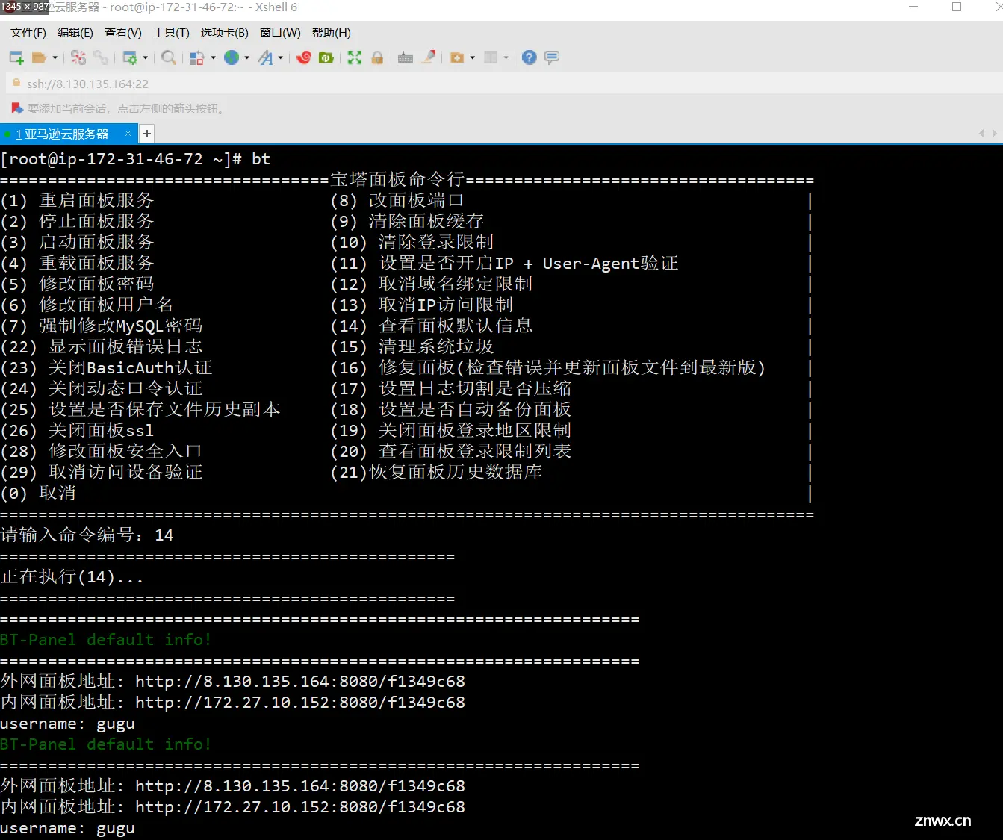Expand the Open Session folder dropdown arrow
The image size is (1003, 840).
coord(55,57)
